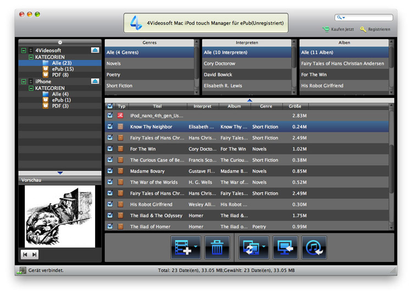Sort the list by Titel column header
Screen dimensions: 412x296
(157, 106)
